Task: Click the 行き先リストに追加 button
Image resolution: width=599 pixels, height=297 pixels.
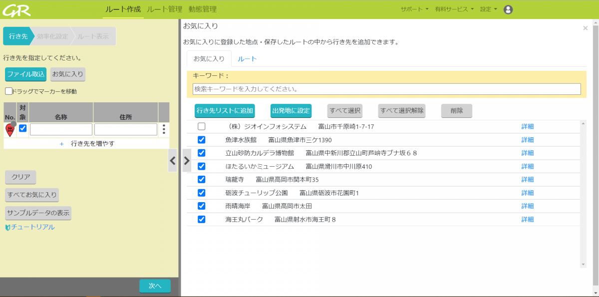Action: [x=225, y=110]
